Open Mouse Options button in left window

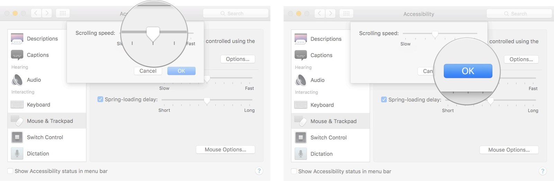(225, 150)
